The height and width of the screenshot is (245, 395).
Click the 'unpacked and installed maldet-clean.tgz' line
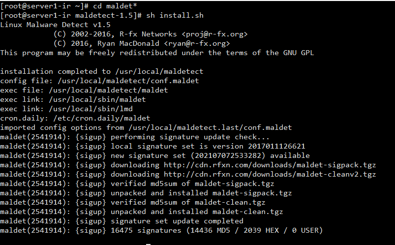197,212
